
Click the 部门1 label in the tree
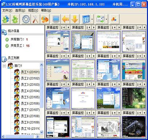point(18,66)
